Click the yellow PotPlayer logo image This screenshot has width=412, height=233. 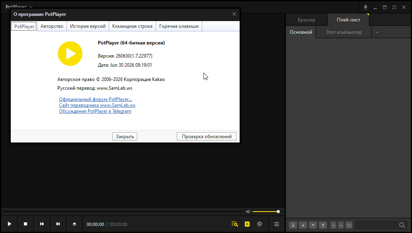(x=70, y=54)
